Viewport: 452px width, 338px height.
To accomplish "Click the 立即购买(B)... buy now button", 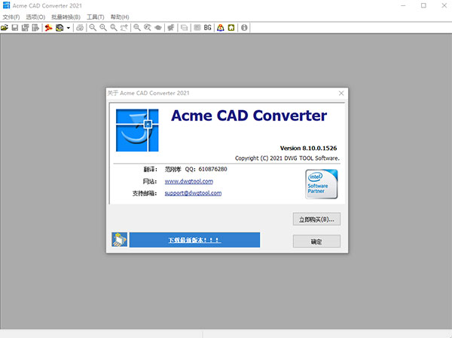I will [316, 220].
